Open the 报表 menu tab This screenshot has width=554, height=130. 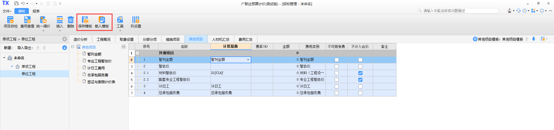click(x=36, y=11)
